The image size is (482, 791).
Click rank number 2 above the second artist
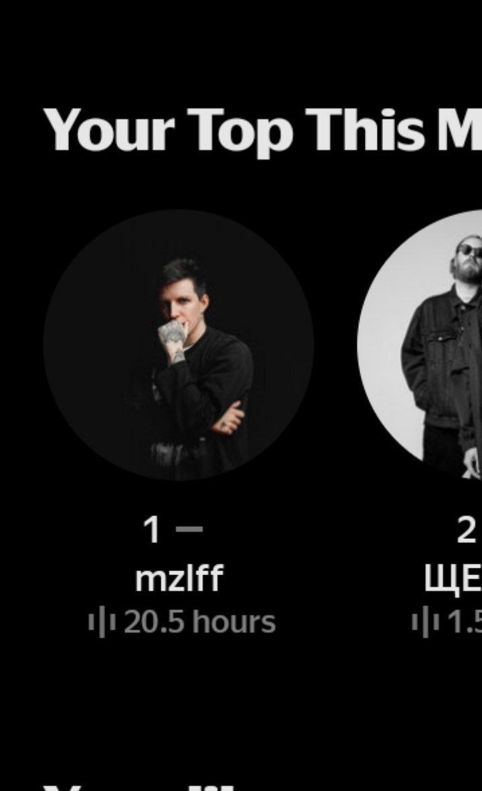pyautogui.click(x=466, y=530)
